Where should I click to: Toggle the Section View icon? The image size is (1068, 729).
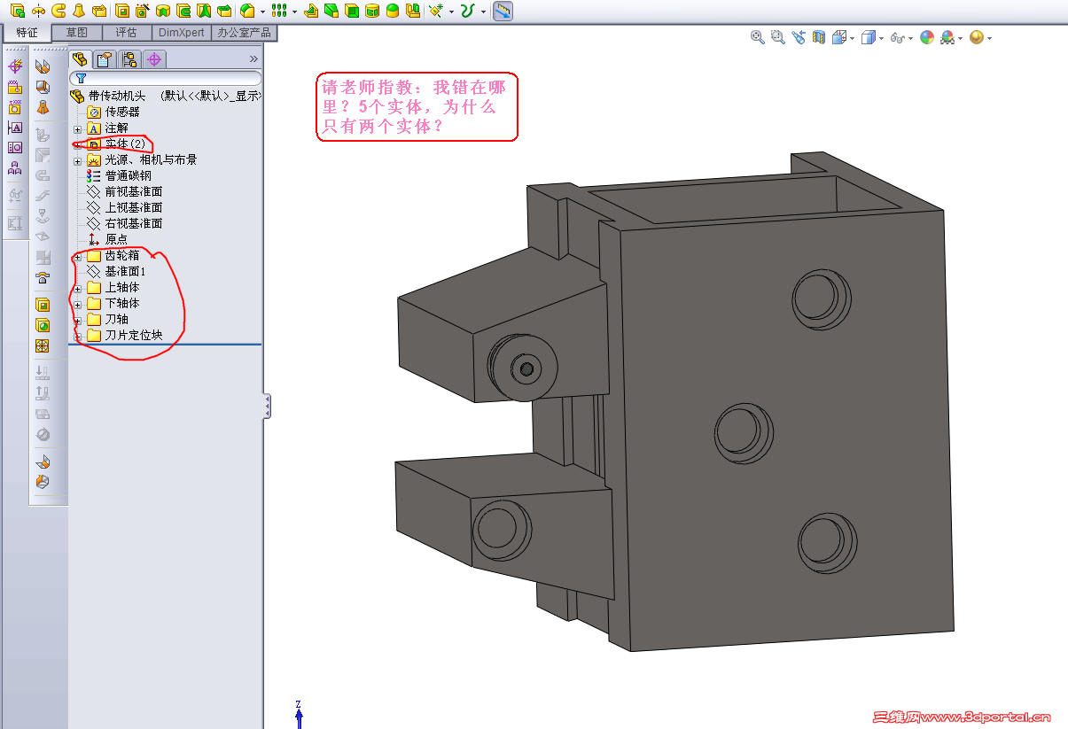coord(819,37)
